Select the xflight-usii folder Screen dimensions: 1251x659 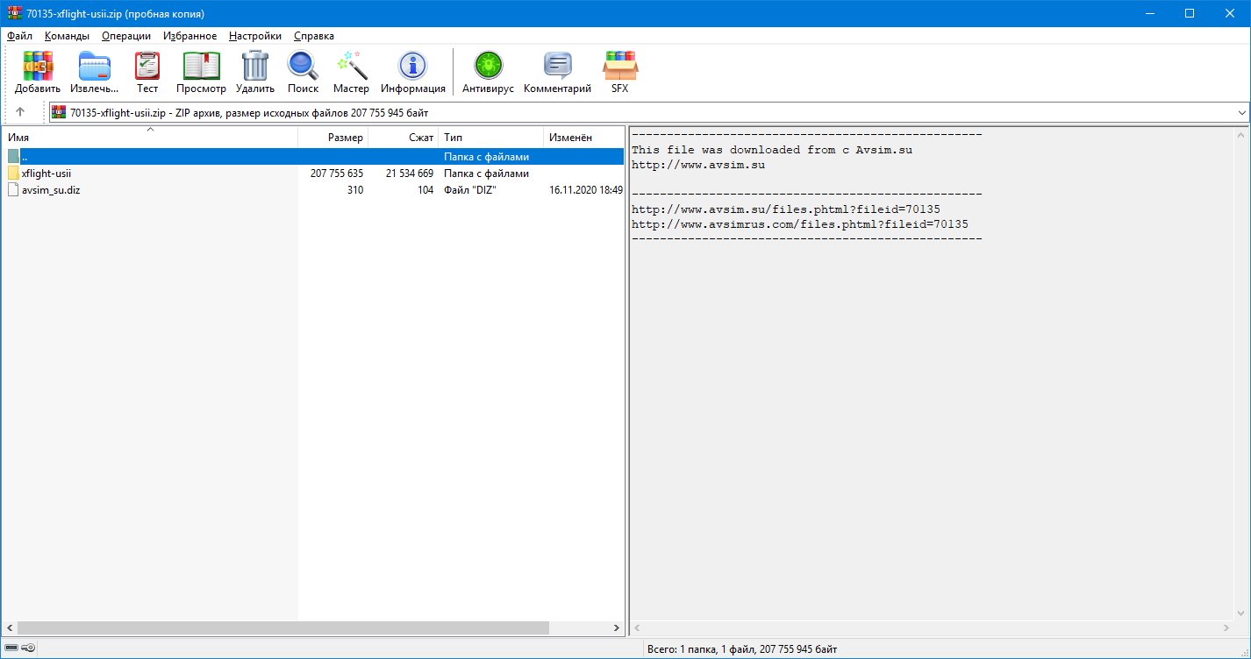tap(46, 174)
